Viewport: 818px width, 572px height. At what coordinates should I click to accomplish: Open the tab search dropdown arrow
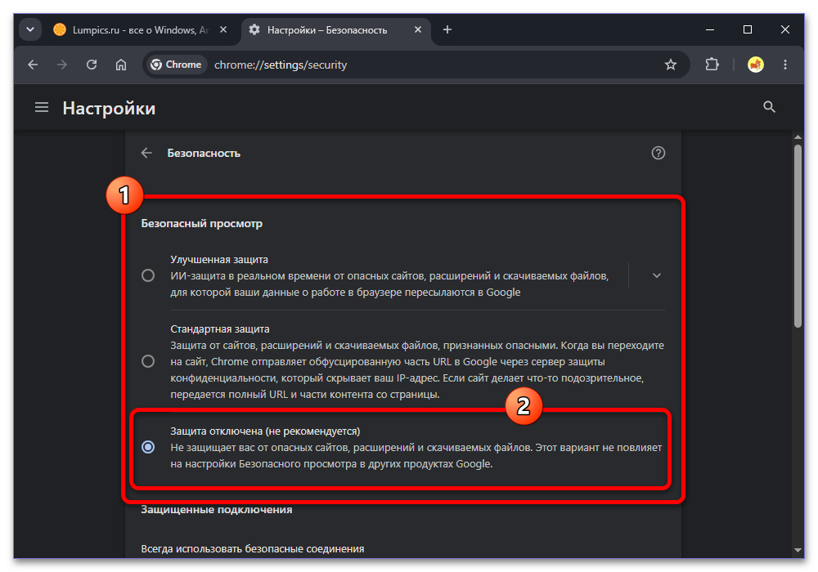coord(30,29)
